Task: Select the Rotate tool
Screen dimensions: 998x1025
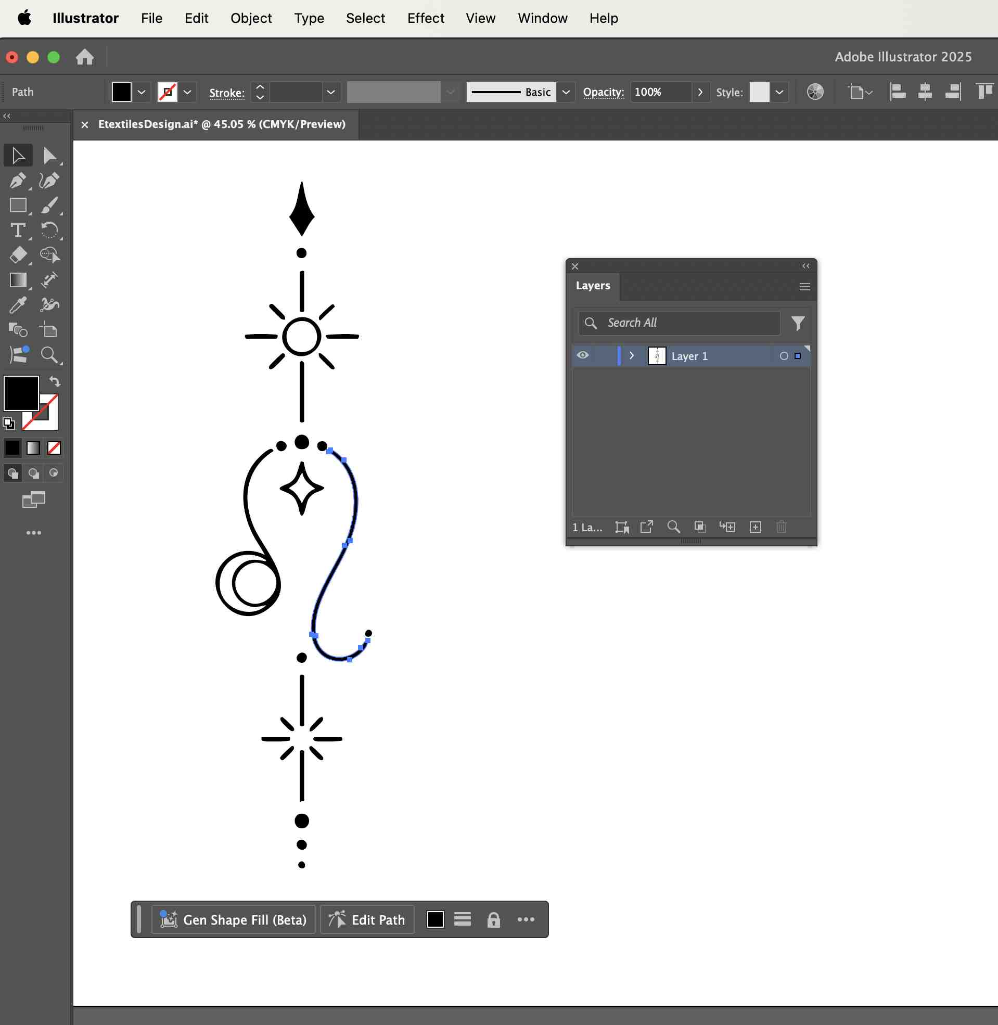Action: (x=49, y=230)
